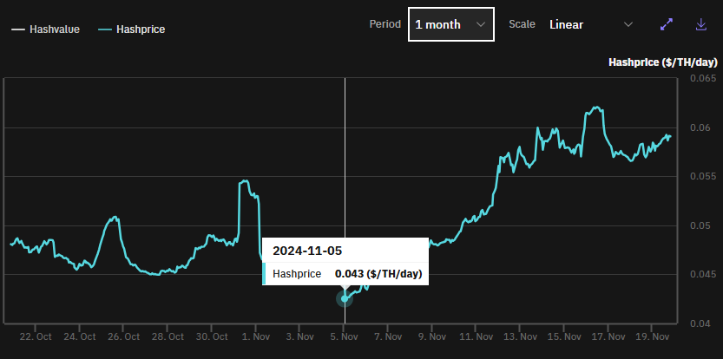Select the 22. Oct x-axis label
Screen dimensions: 723x359
click(35, 336)
